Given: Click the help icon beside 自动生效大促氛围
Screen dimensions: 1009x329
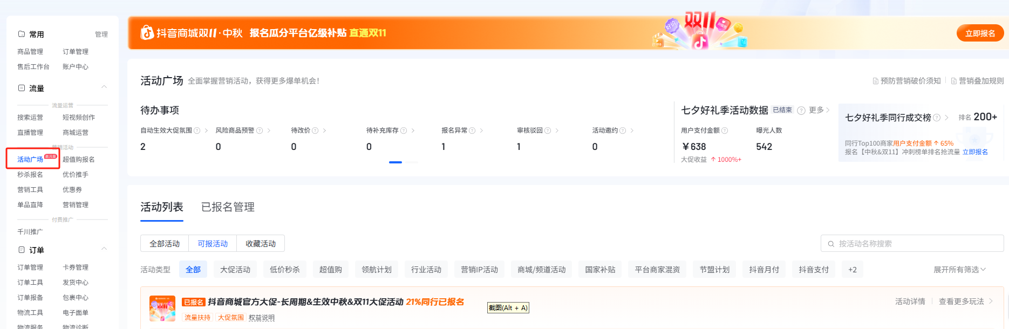Looking at the screenshot, I should (x=197, y=131).
